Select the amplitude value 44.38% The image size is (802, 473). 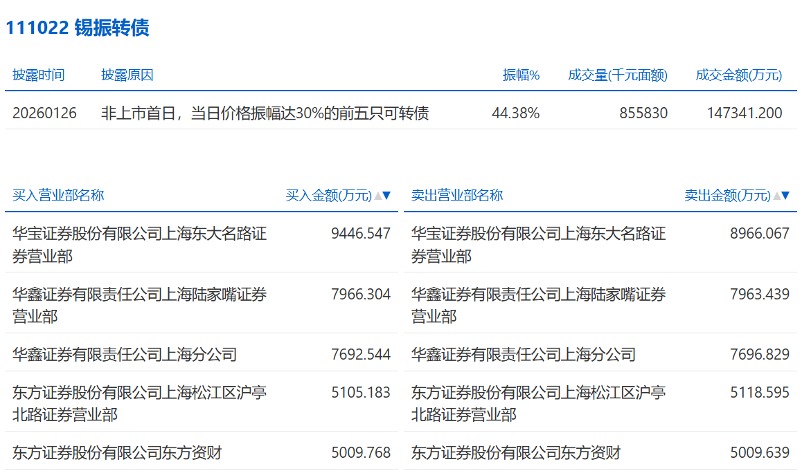click(515, 113)
